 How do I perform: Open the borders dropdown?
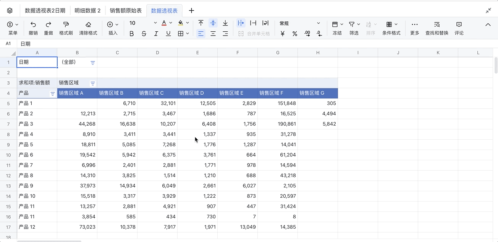183,34
